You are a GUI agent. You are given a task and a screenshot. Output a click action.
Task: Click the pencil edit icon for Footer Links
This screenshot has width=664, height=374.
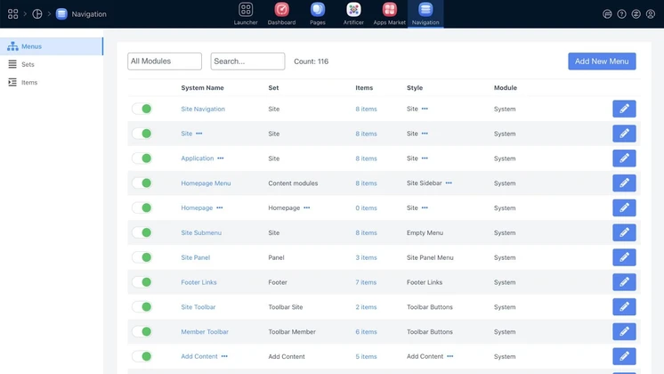click(624, 282)
